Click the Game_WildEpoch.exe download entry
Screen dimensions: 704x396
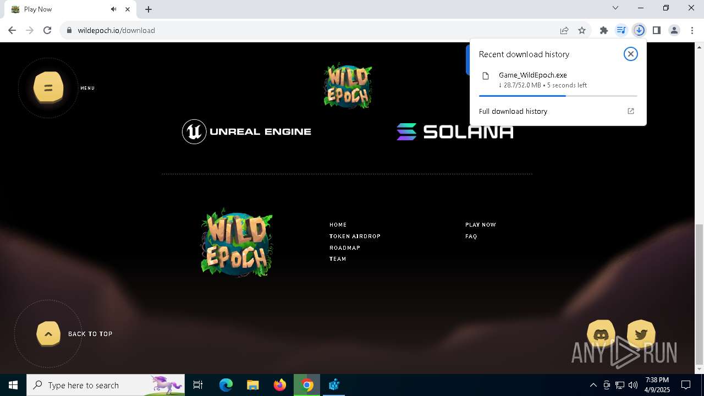pyautogui.click(x=558, y=80)
